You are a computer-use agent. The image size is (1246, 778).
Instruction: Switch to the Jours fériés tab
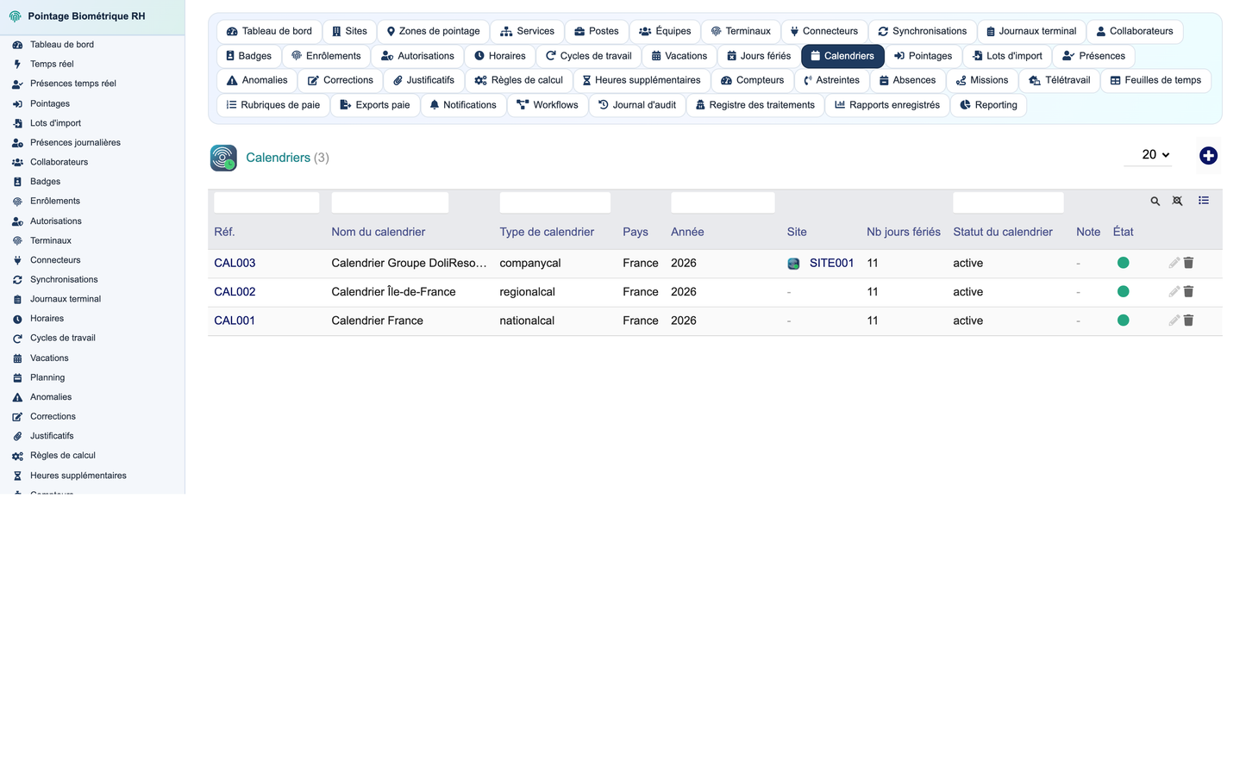pyautogui.click(x=758, y=56)
